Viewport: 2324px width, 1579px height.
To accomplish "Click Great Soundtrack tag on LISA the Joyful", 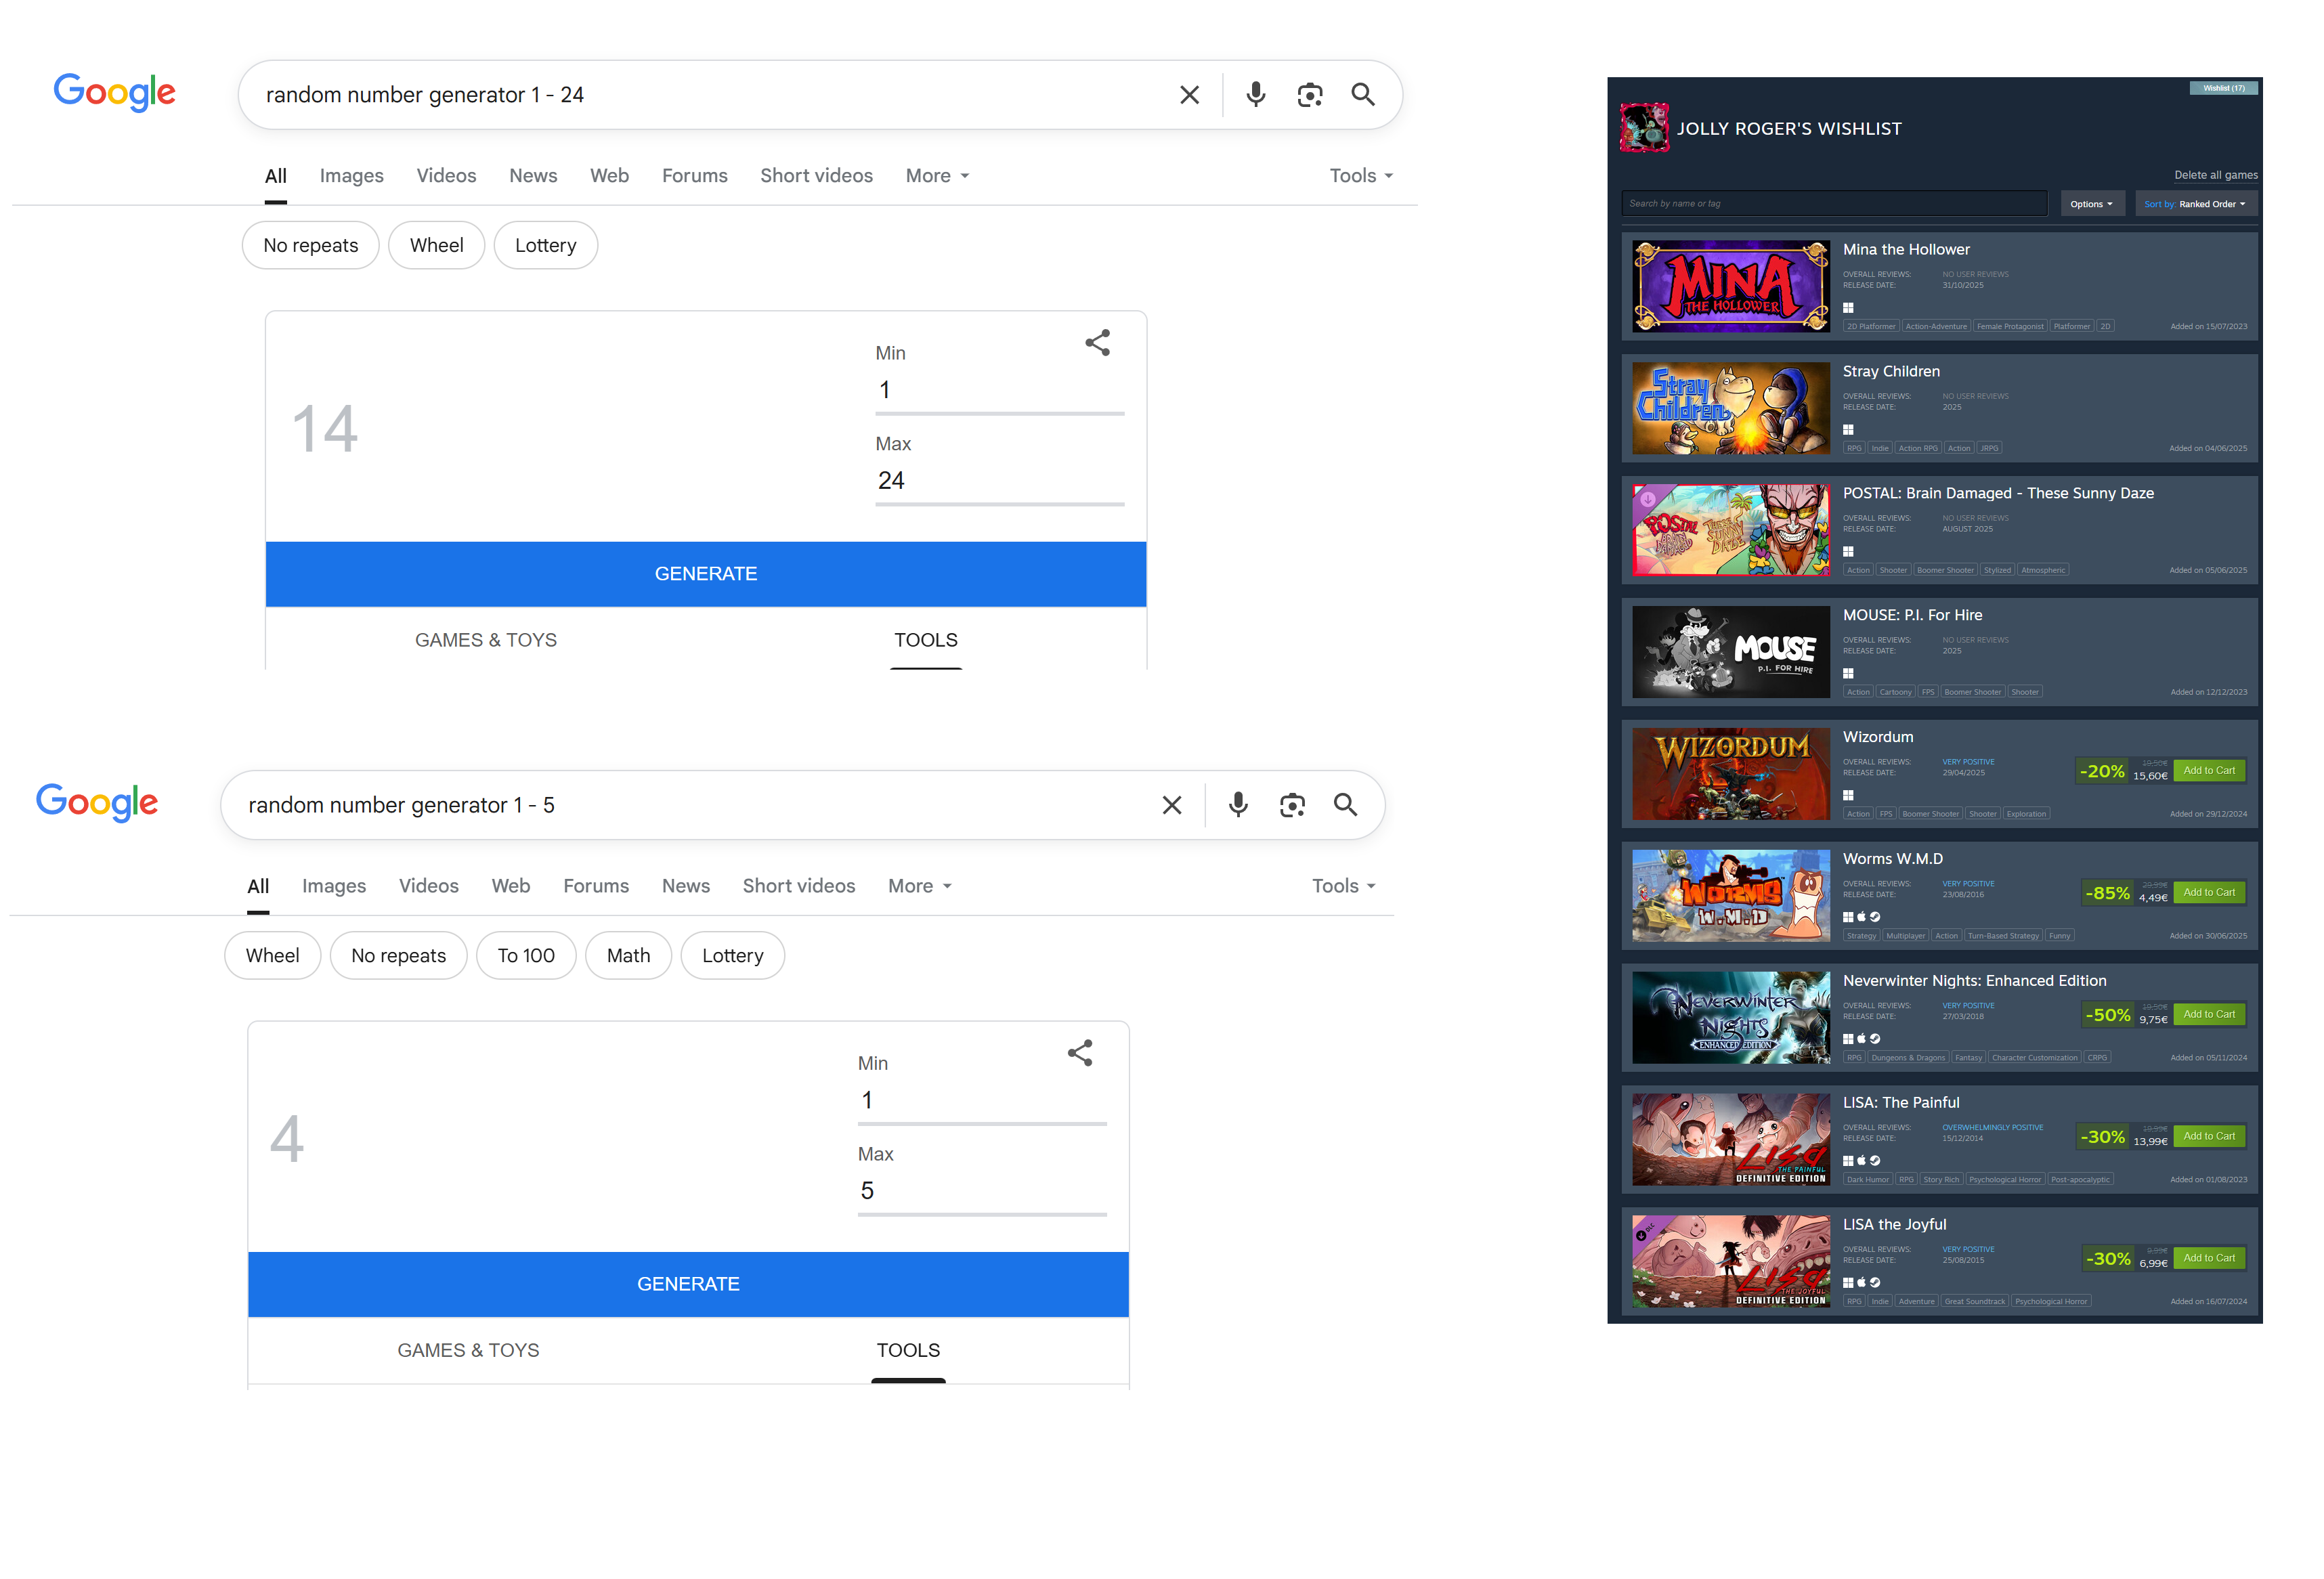I will [x=1974, y=1302].
